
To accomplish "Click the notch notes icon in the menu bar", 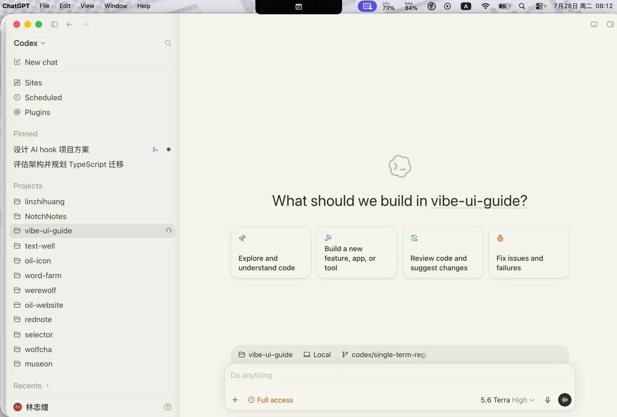I will (x=298, y=7).
